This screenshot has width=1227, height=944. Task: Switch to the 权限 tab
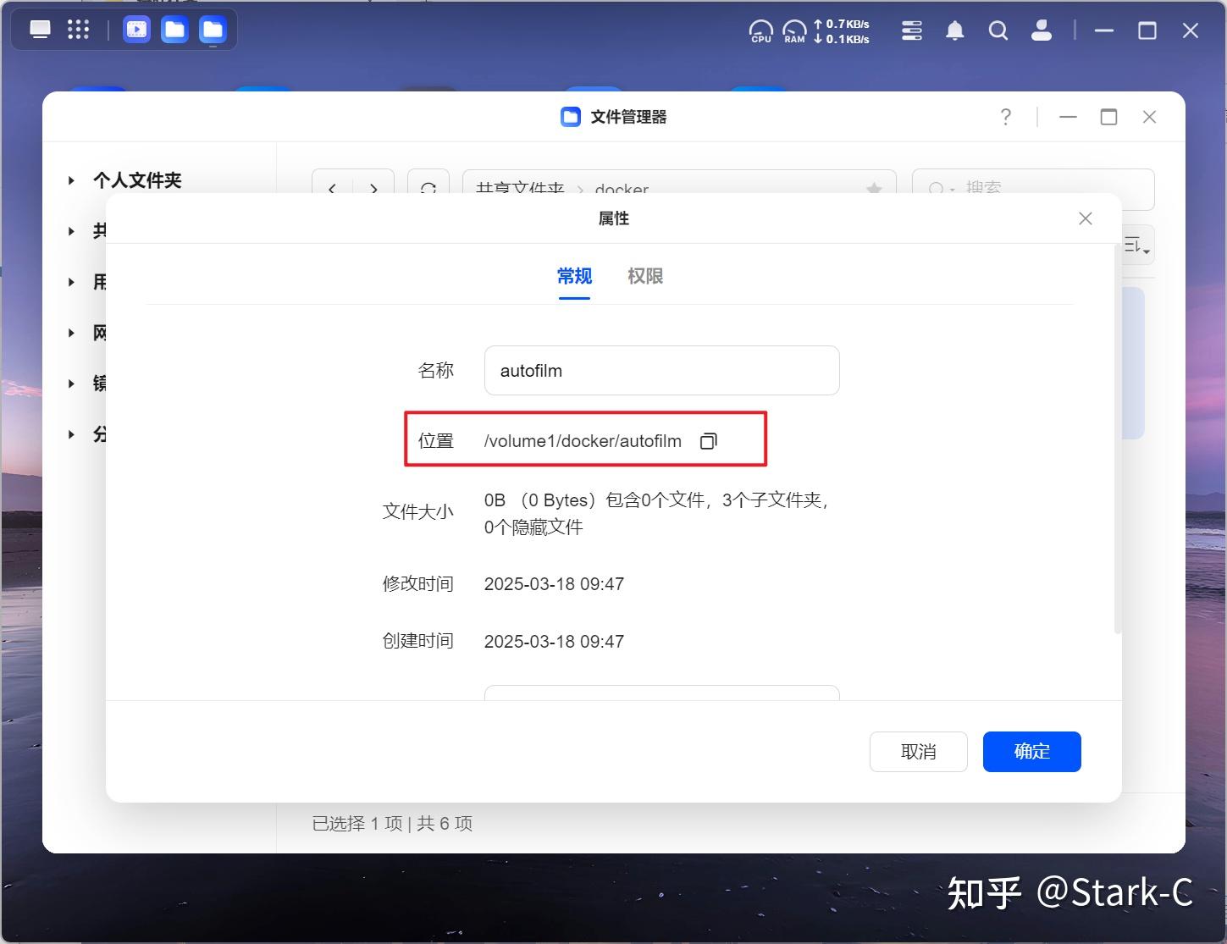point(644,276)
